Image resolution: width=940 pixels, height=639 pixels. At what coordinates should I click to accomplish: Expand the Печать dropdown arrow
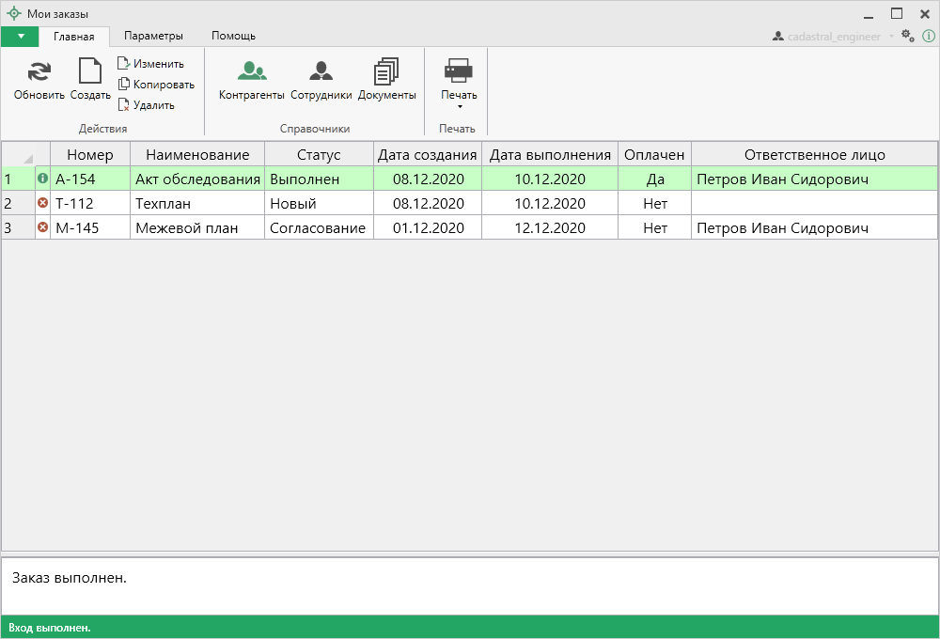[x=459, y=107]
